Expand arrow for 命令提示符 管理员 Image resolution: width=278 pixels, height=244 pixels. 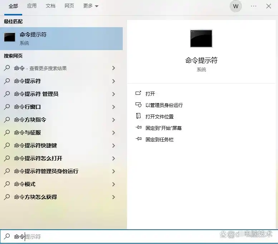114,94
